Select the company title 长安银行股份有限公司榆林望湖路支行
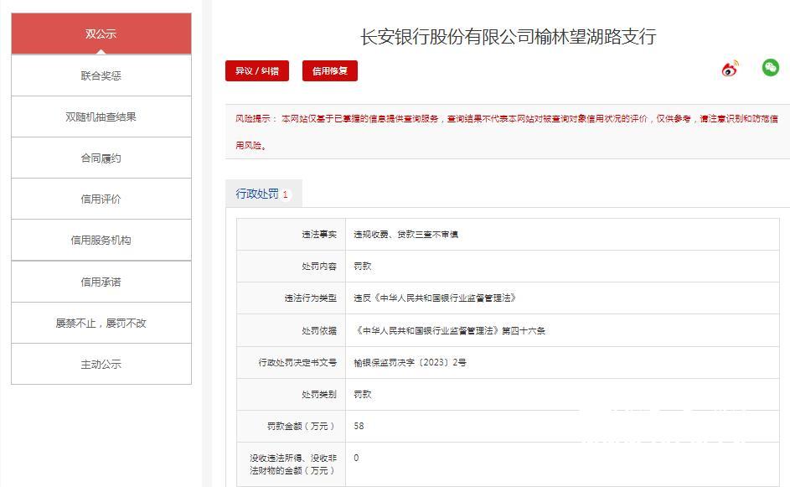Image resolution: width=790 pixels, height=487 pixels. (509, 37)
